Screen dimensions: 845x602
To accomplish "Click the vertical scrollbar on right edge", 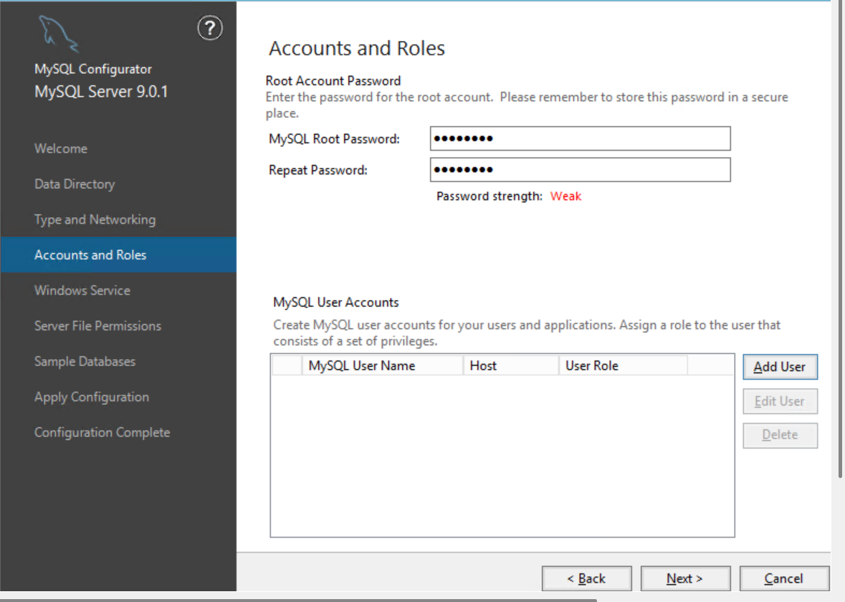I will pos(841,239).
